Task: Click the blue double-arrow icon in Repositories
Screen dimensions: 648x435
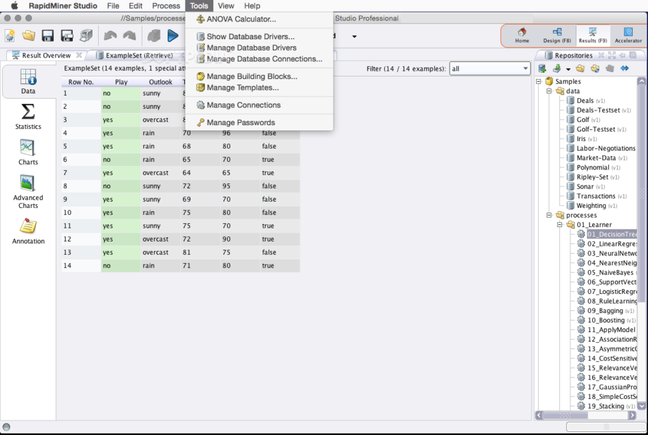Action: click(x=625, y=68)
